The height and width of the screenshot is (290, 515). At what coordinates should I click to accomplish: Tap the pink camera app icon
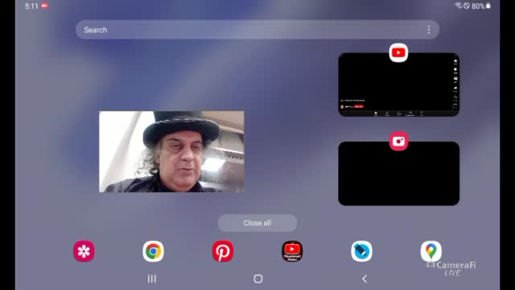coord(399,142)
